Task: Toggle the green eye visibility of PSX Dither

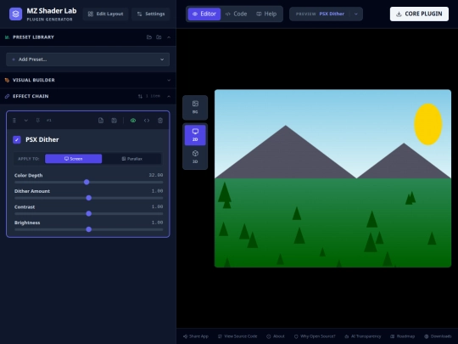Action: [133, 121]
